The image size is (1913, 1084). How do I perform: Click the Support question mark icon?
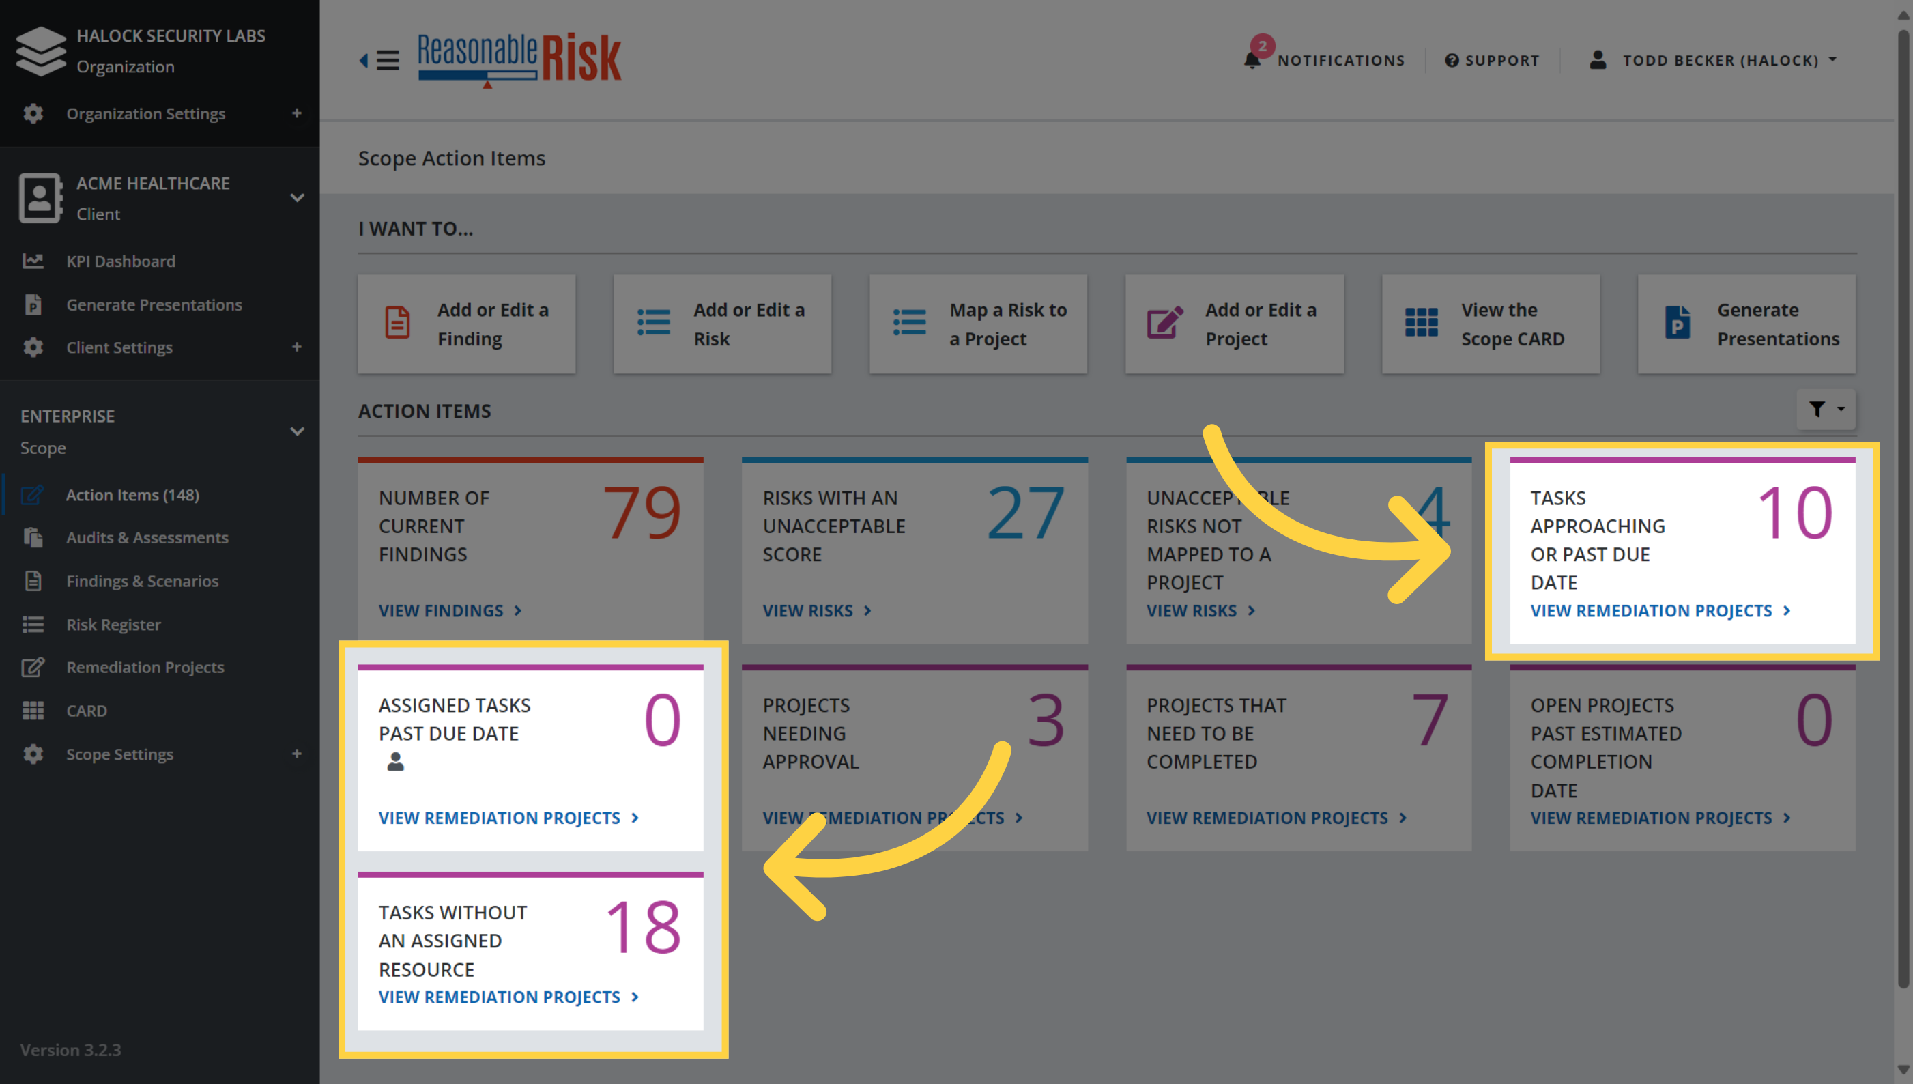pos(1452,60)
